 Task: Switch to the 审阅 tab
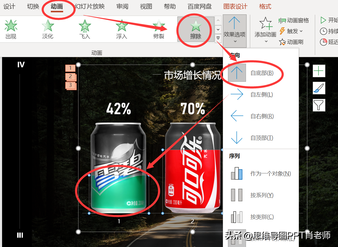pyautogui.click(x=122, y=6)
